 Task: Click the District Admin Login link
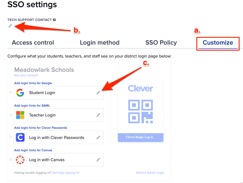click(150, 173)
